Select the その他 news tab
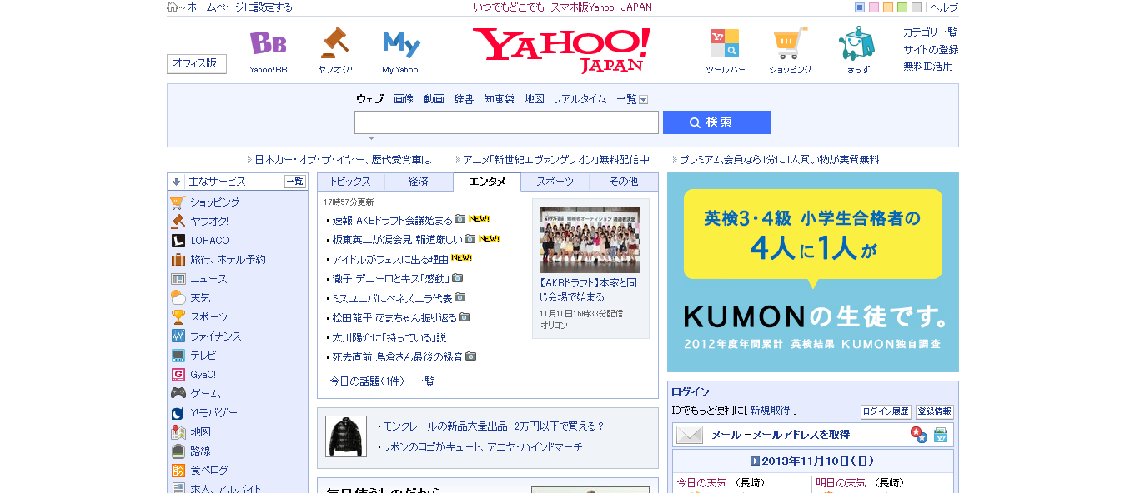This screenshot has width=1125, height=493. 624,182
